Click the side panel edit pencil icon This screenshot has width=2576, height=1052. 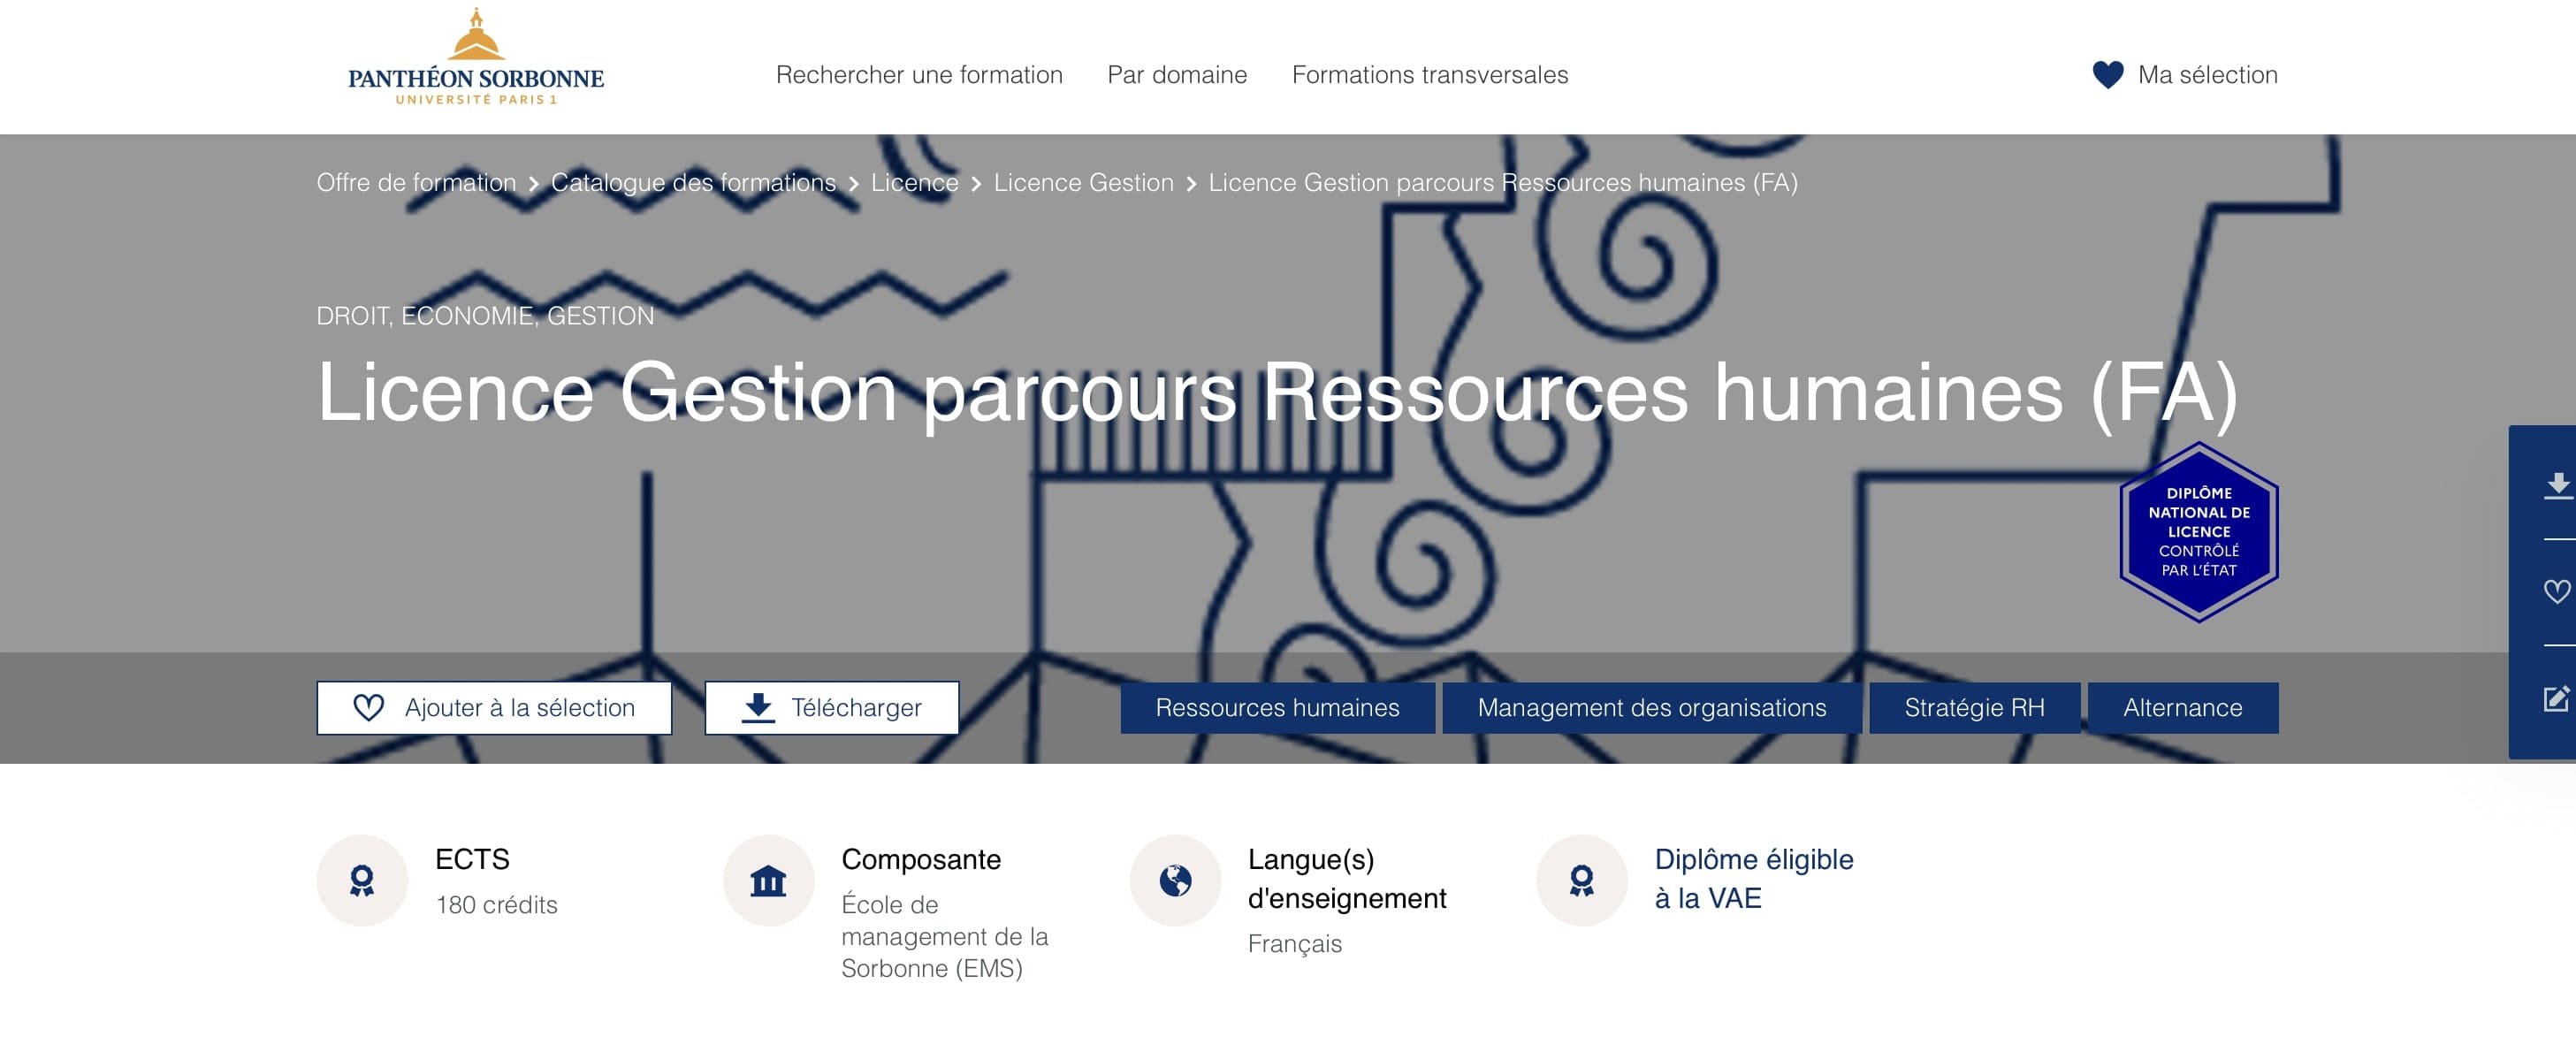(x=2556, y=698)
